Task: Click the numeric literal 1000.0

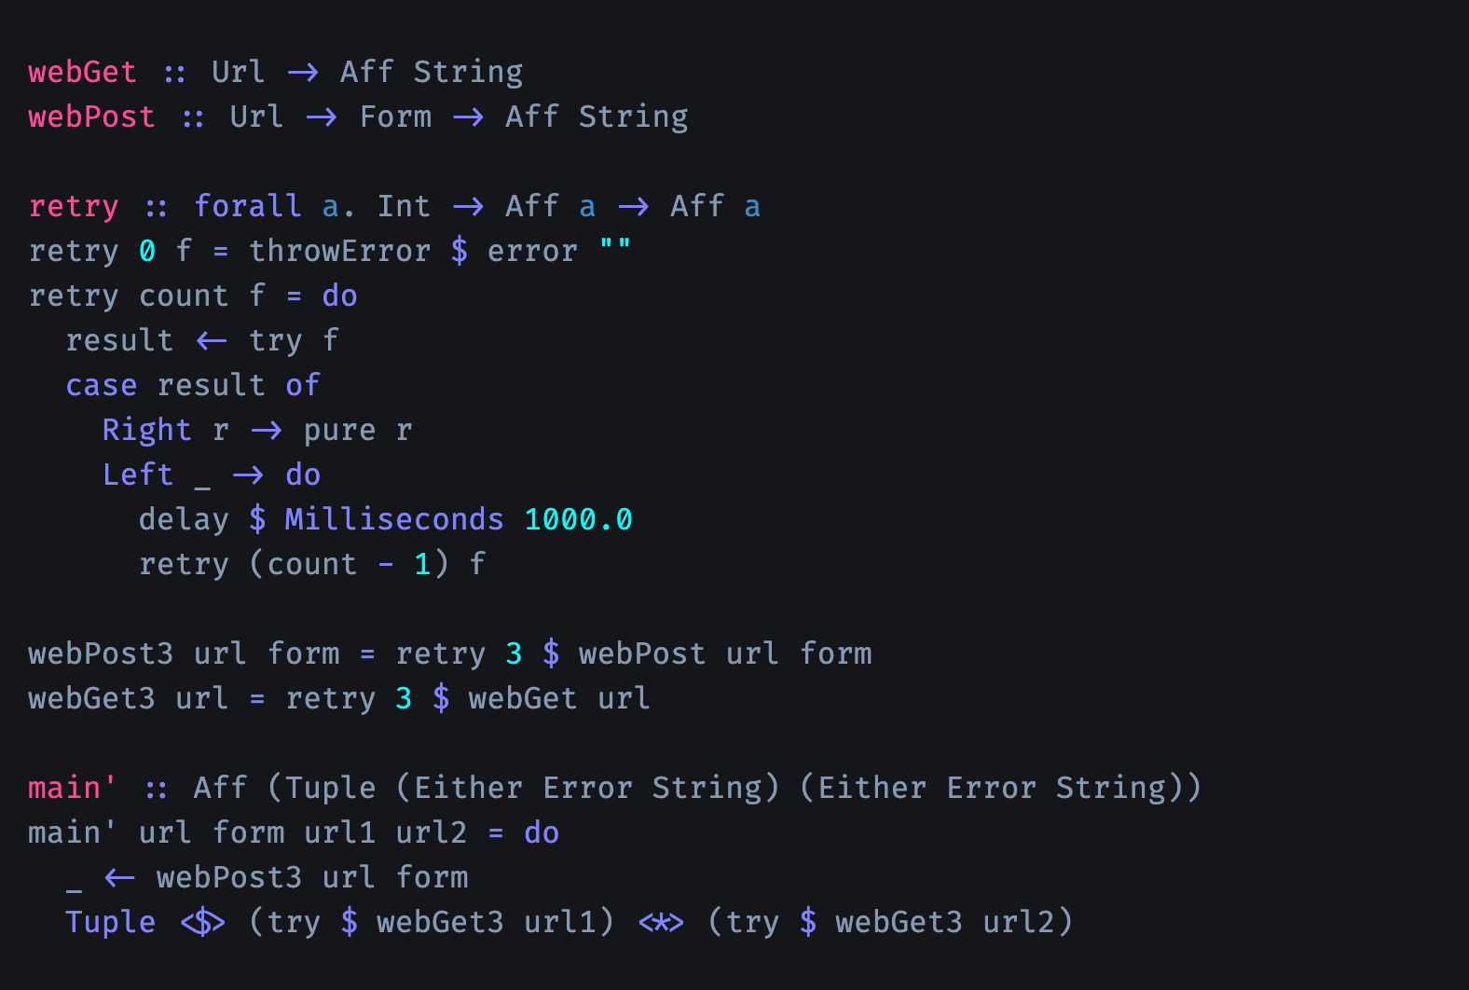Action: click(x=578, y=519)
